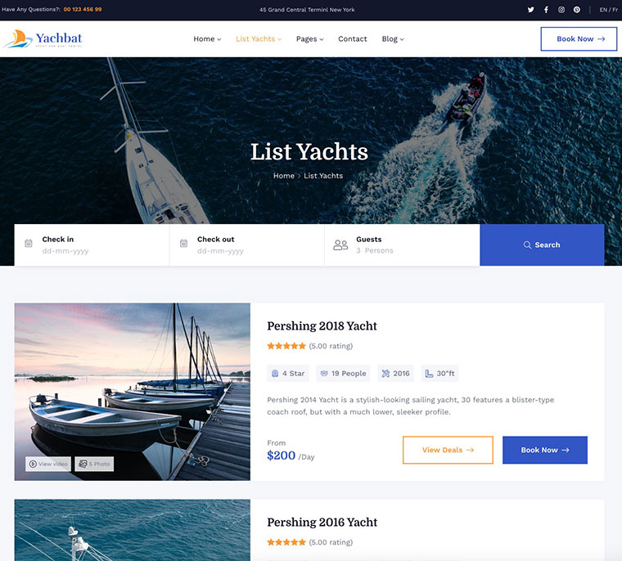Click the Check out calendar icon
Viewport: 622px width, 561px height.
pyautogui.click(x=183, y=243)
